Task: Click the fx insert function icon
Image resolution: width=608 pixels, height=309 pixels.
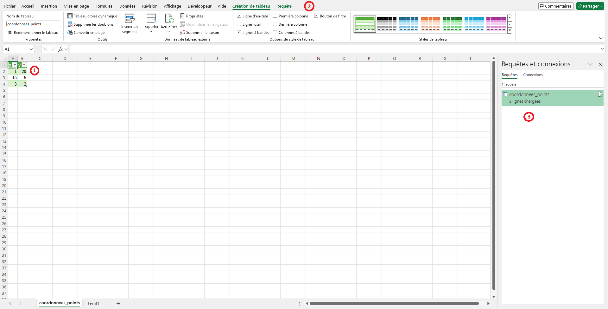Action: (61, 49)
